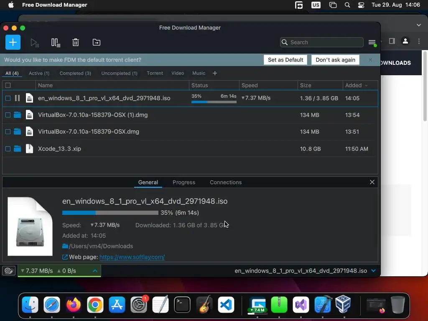Open folder of VirtualBox-7.0.10a-158379-OSX.dmg
The width and height of the screenshot is (428, 321).
(x=17, y=132)
